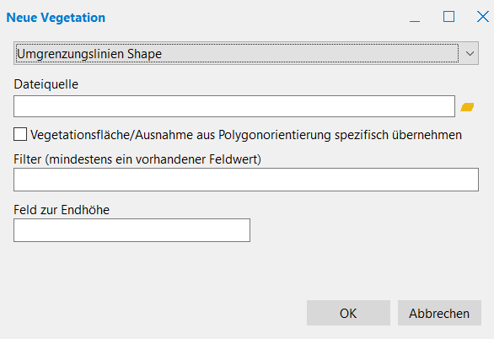Maximize the Neue Vegetation dialog window
The width and height of the screenshot is (494, 339).
(x=448, y=17)
